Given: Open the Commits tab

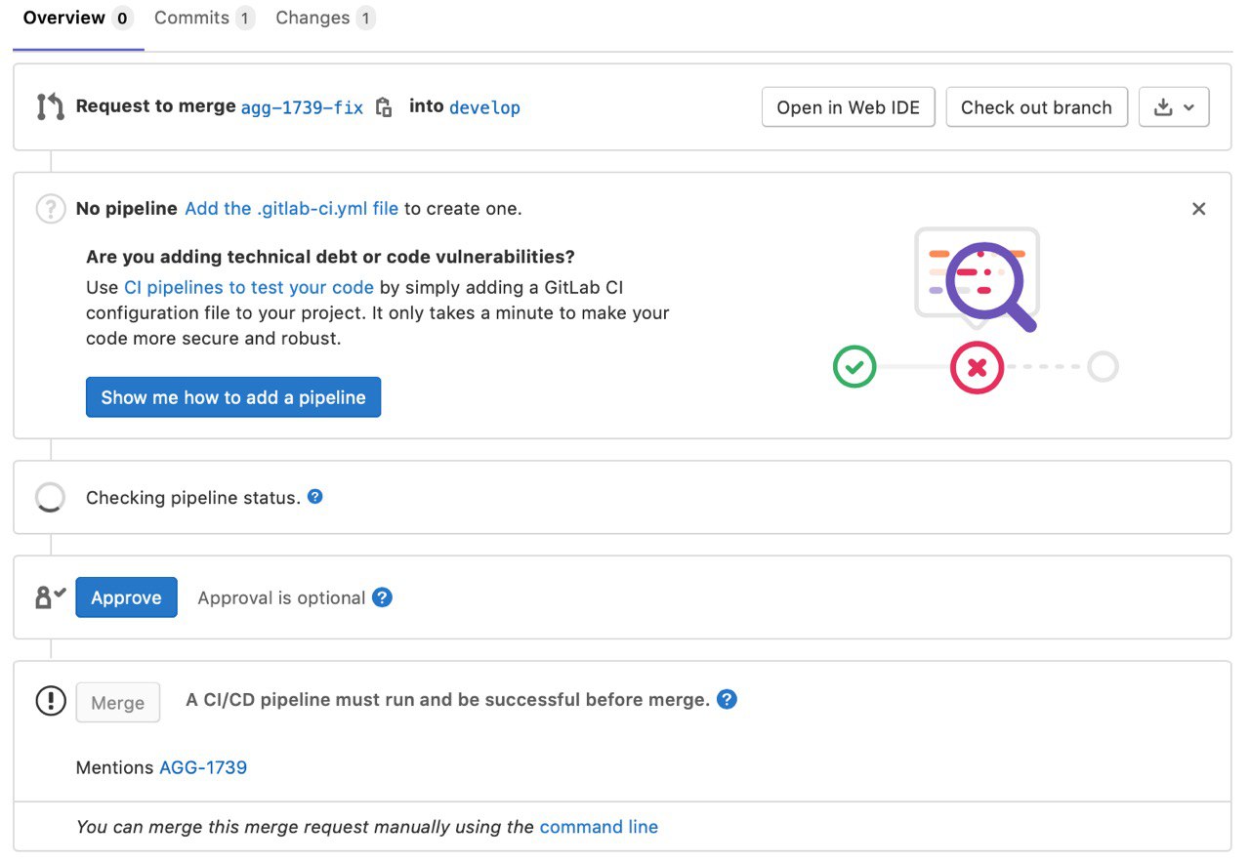Looking at the screenshot, I should click(204, 19).
